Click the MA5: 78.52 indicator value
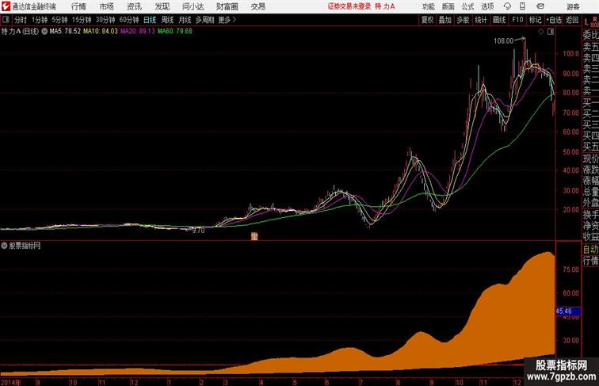 pos(65,32)
